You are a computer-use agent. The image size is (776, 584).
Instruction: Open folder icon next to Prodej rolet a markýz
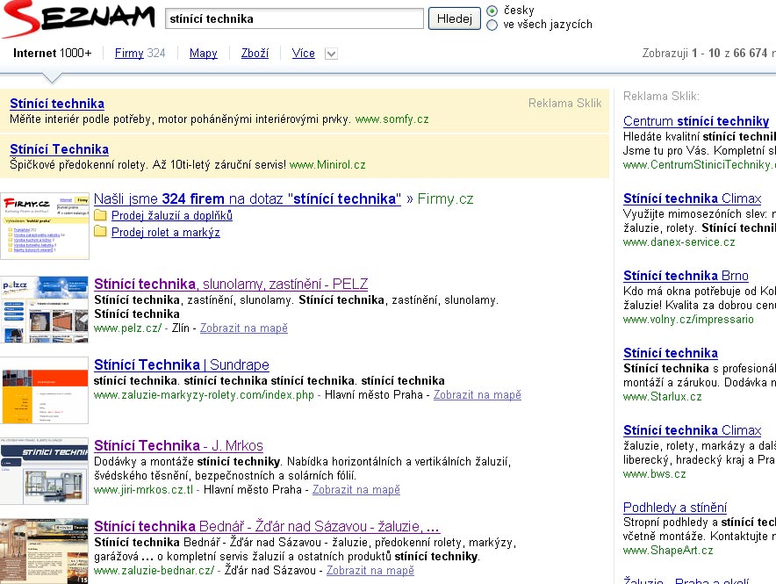coord(100,232)
